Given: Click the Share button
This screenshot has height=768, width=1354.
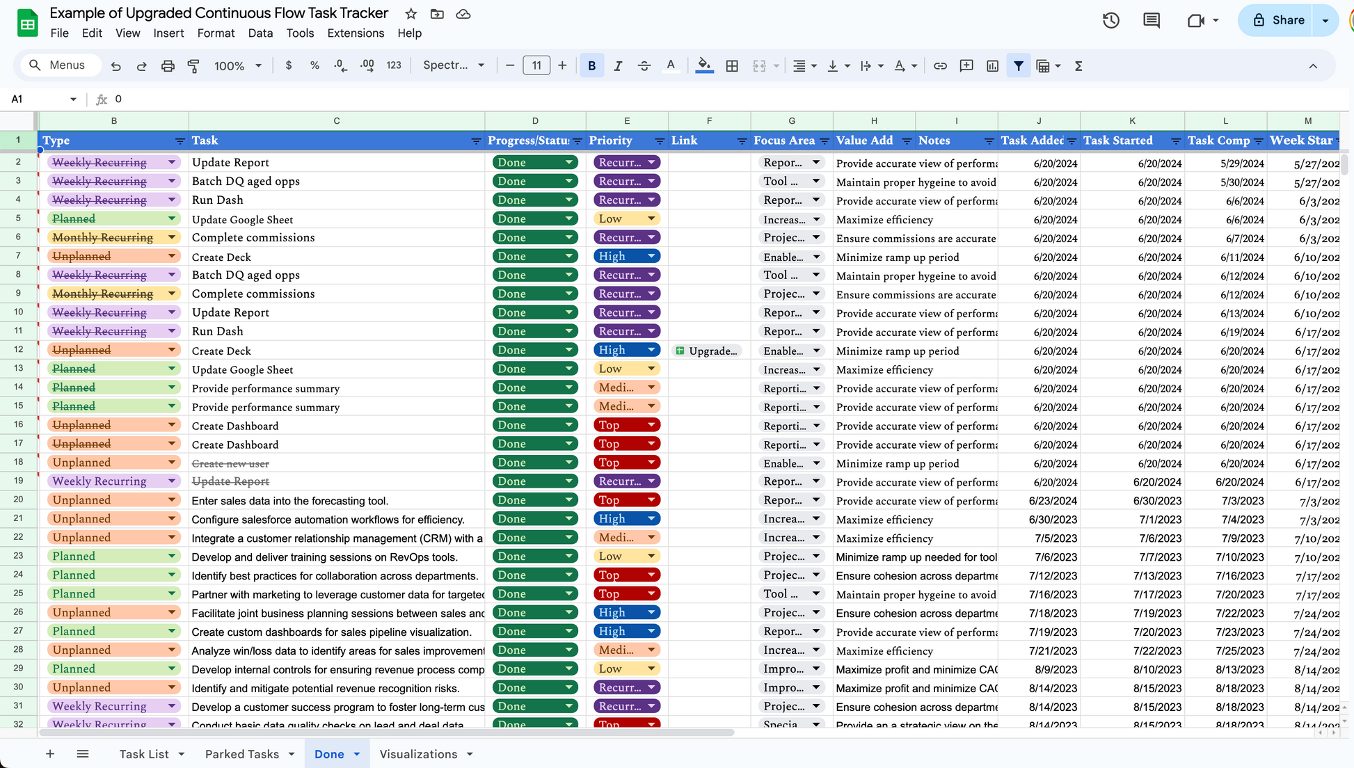Looking at the screenshot, I should tap(1278, 20).
